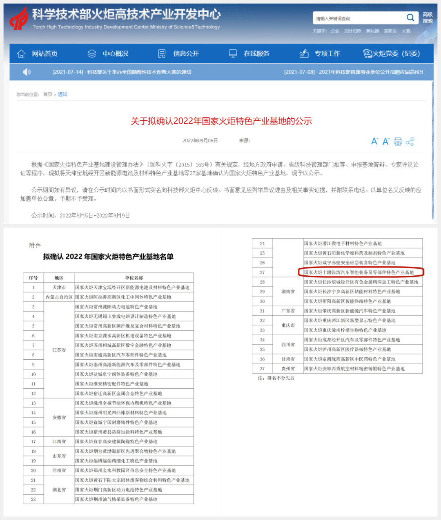Click the 加计扣除 keyword link
This screenshot has width=441, height=520.
click(352, 31)
